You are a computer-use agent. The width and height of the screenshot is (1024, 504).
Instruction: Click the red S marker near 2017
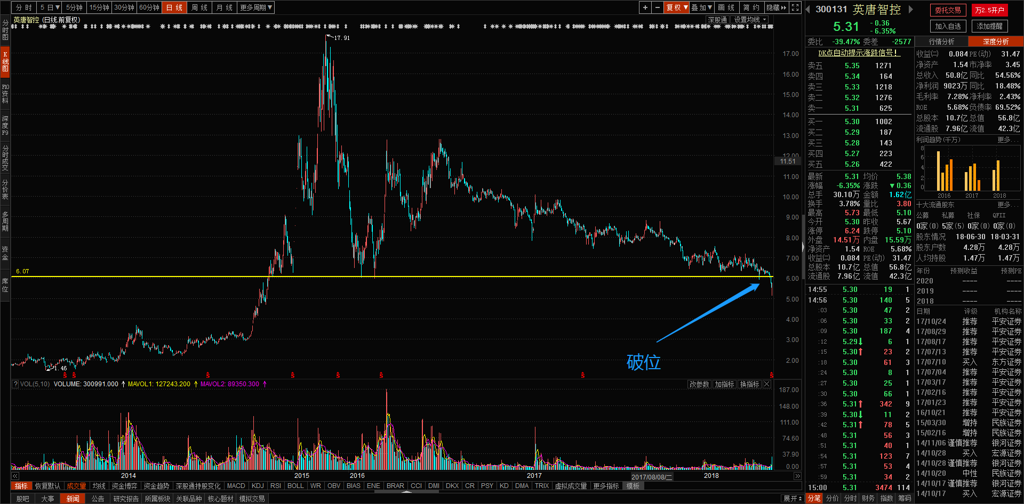pos(582,376)
